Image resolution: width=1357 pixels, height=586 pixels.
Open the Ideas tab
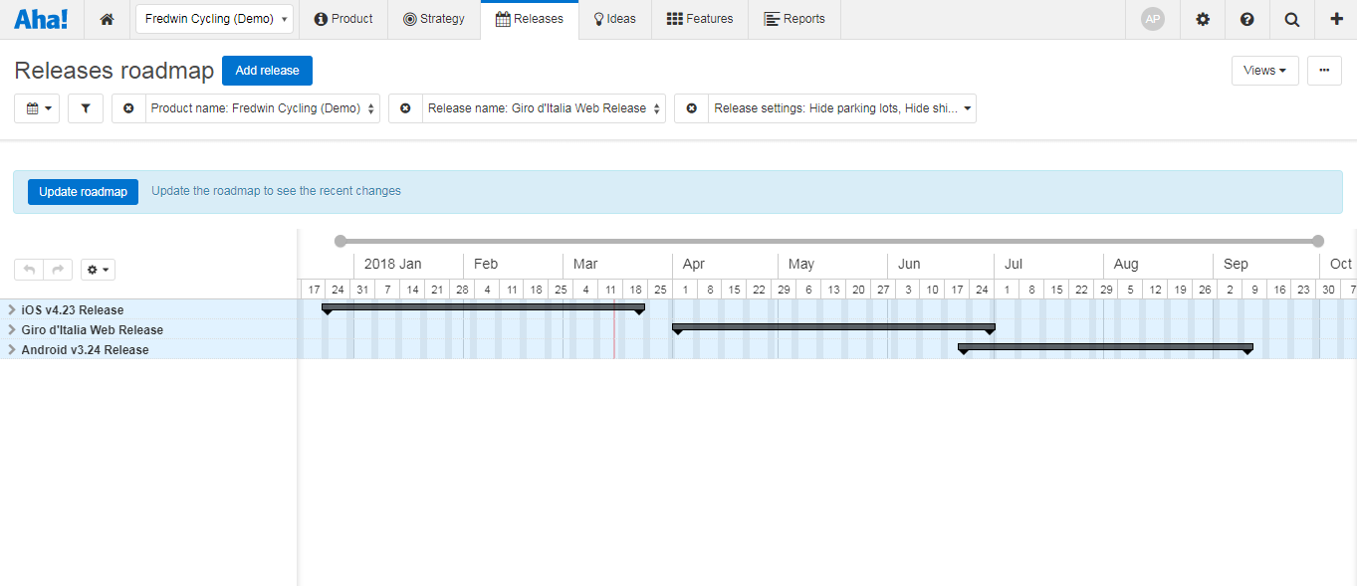[614, 19]
